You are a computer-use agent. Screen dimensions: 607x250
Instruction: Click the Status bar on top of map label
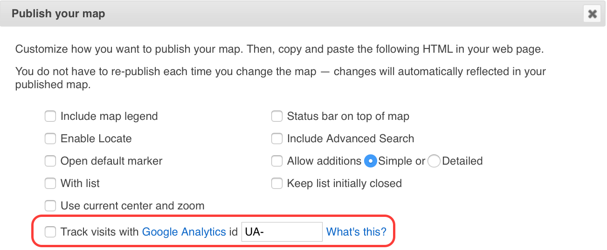(348, 116)
